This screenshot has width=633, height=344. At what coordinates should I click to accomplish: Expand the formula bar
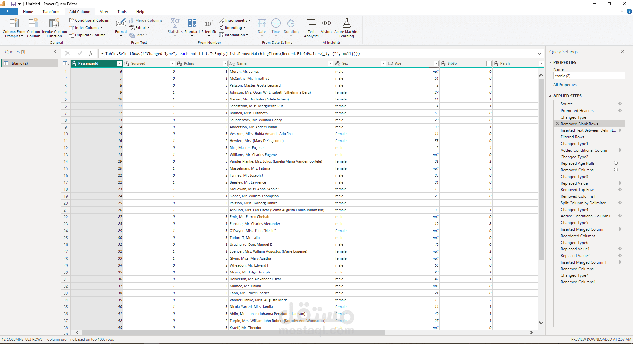pos(540,54)
